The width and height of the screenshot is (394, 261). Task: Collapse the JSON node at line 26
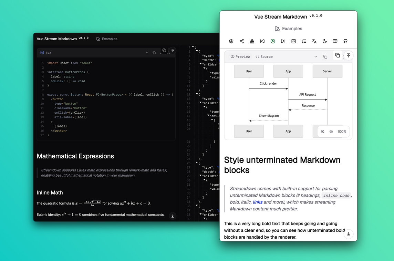pos(197,163)
